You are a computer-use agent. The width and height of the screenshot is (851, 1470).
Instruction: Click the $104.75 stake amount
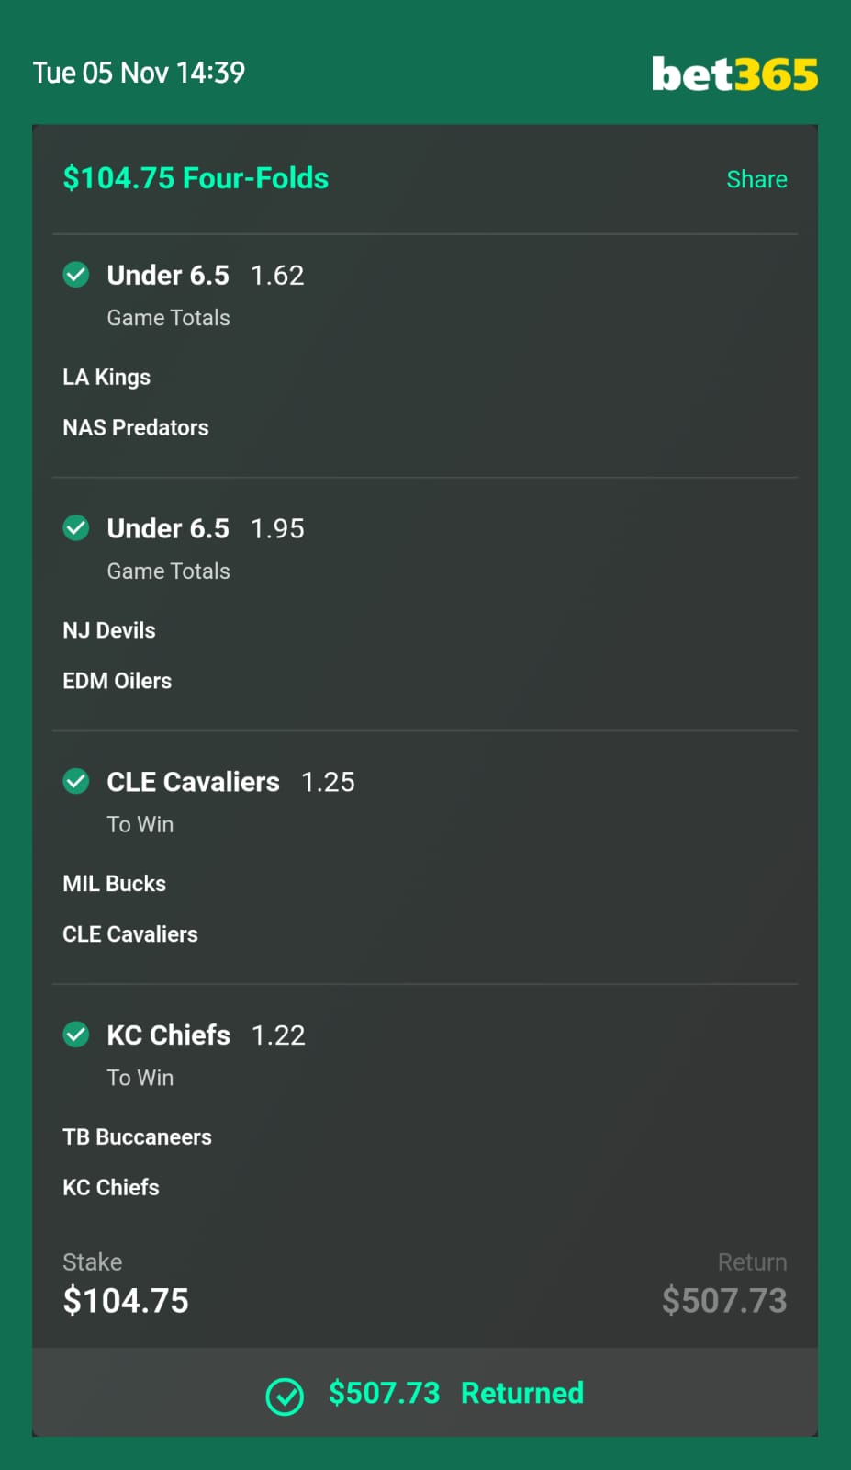pyautogui.click(x=126, y=1301)
